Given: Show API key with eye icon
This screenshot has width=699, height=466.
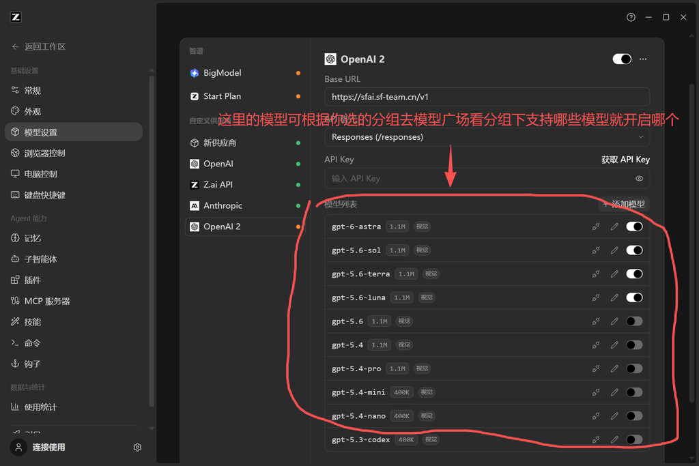Looking at the screenshot, I should point(639,179).
